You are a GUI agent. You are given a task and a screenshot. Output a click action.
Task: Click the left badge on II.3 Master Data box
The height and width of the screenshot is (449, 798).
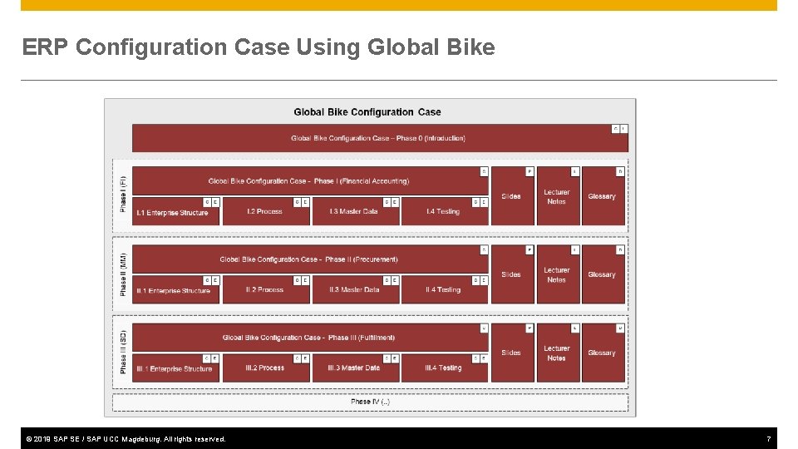coord(387,280)
